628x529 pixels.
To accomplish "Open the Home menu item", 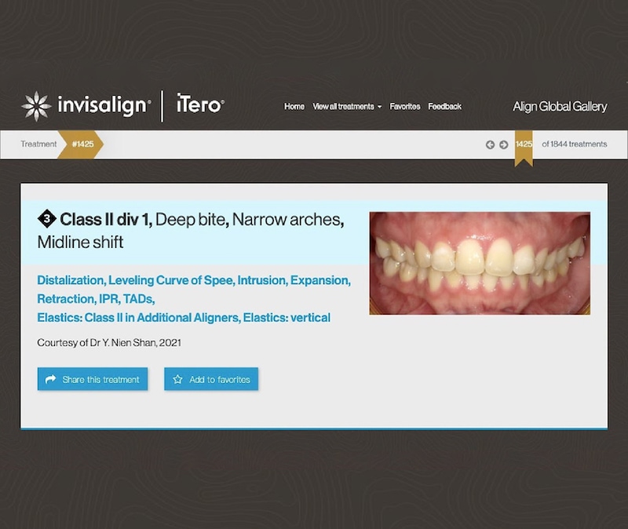I will click(x=294, y=107).
